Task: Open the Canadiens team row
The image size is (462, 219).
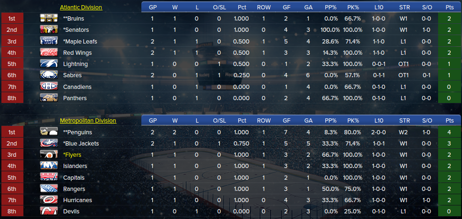Action: 77,87
